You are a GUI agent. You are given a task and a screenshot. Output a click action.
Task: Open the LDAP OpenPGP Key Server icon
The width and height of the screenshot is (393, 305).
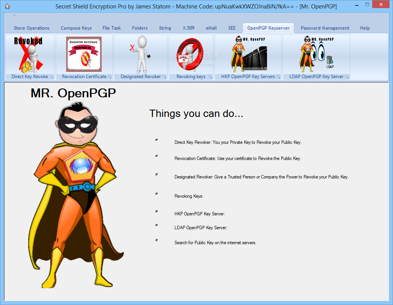pos(316,54)
